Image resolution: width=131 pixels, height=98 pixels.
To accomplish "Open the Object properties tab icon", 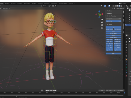I will (x=126, y=59).
